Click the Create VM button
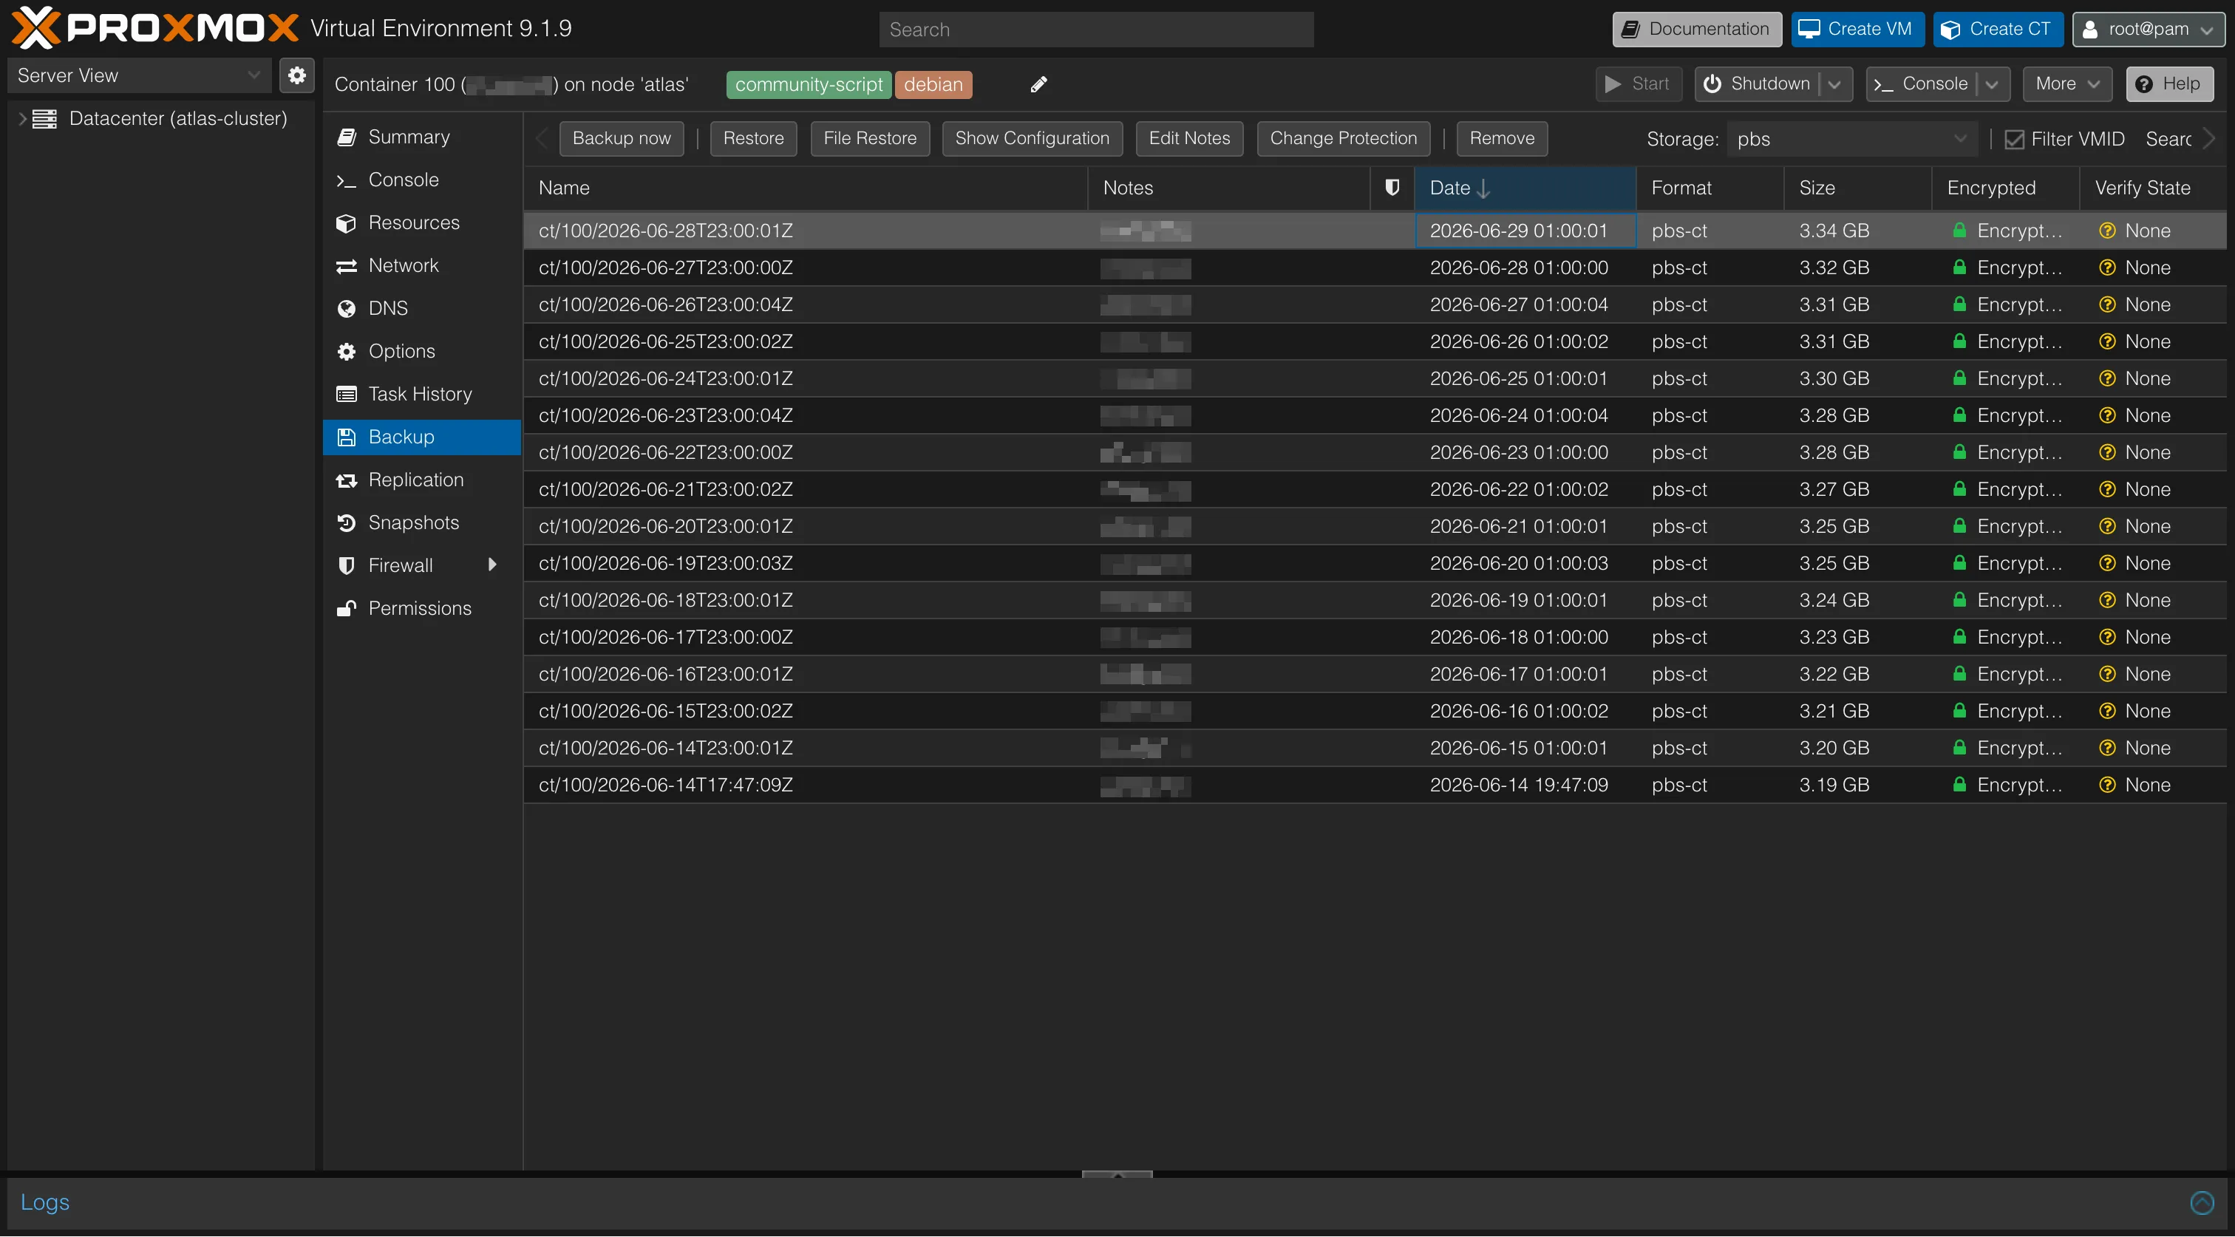Viewport: 2235px width, 1237px height. click(1857, 30)
